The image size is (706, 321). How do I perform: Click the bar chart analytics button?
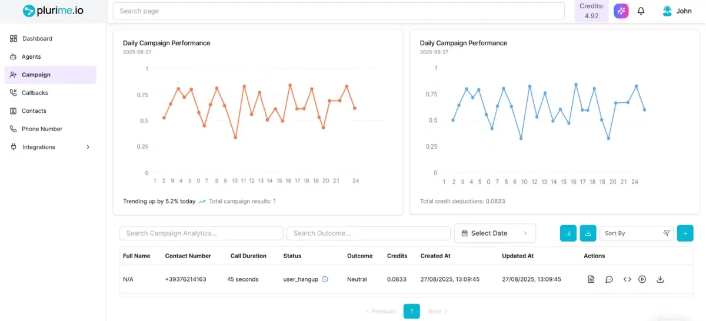(568, 233)
